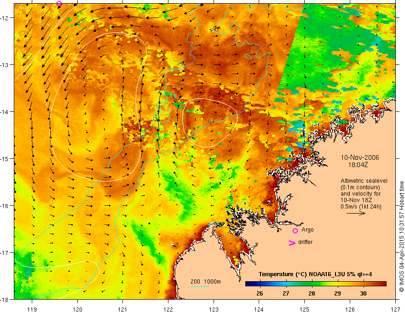Click the 30 value on temperature scale
This screenshot has height=313, width=405.
[x=363, y=294]
